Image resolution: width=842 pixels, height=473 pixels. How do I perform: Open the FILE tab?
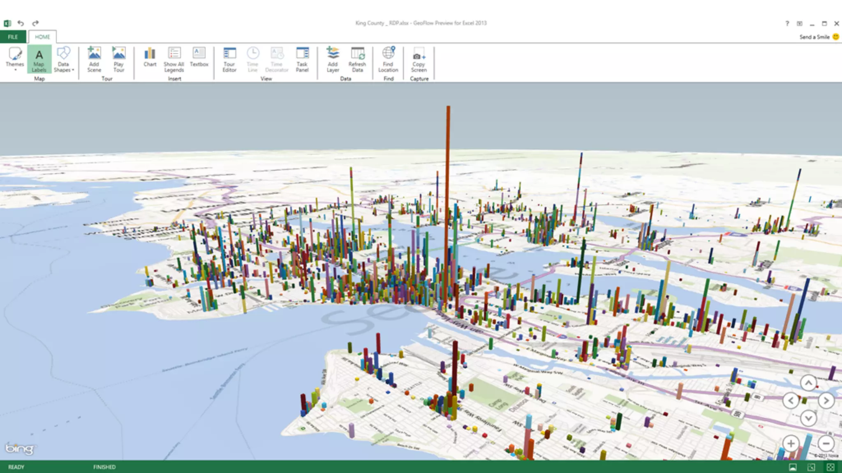pyautogui.click(x=13, y=37)
